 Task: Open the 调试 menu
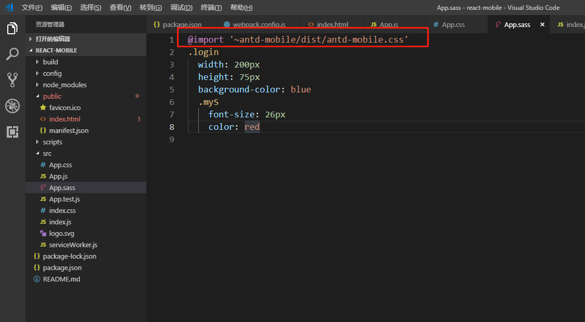coord(181,7)
